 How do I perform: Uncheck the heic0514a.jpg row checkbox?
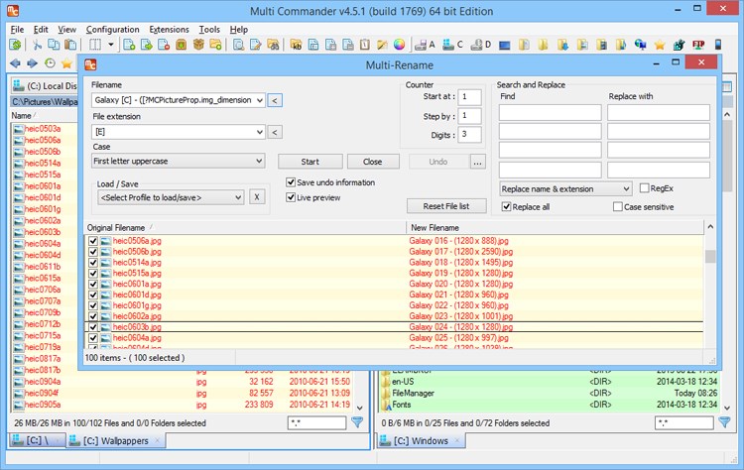click(93, 263)
